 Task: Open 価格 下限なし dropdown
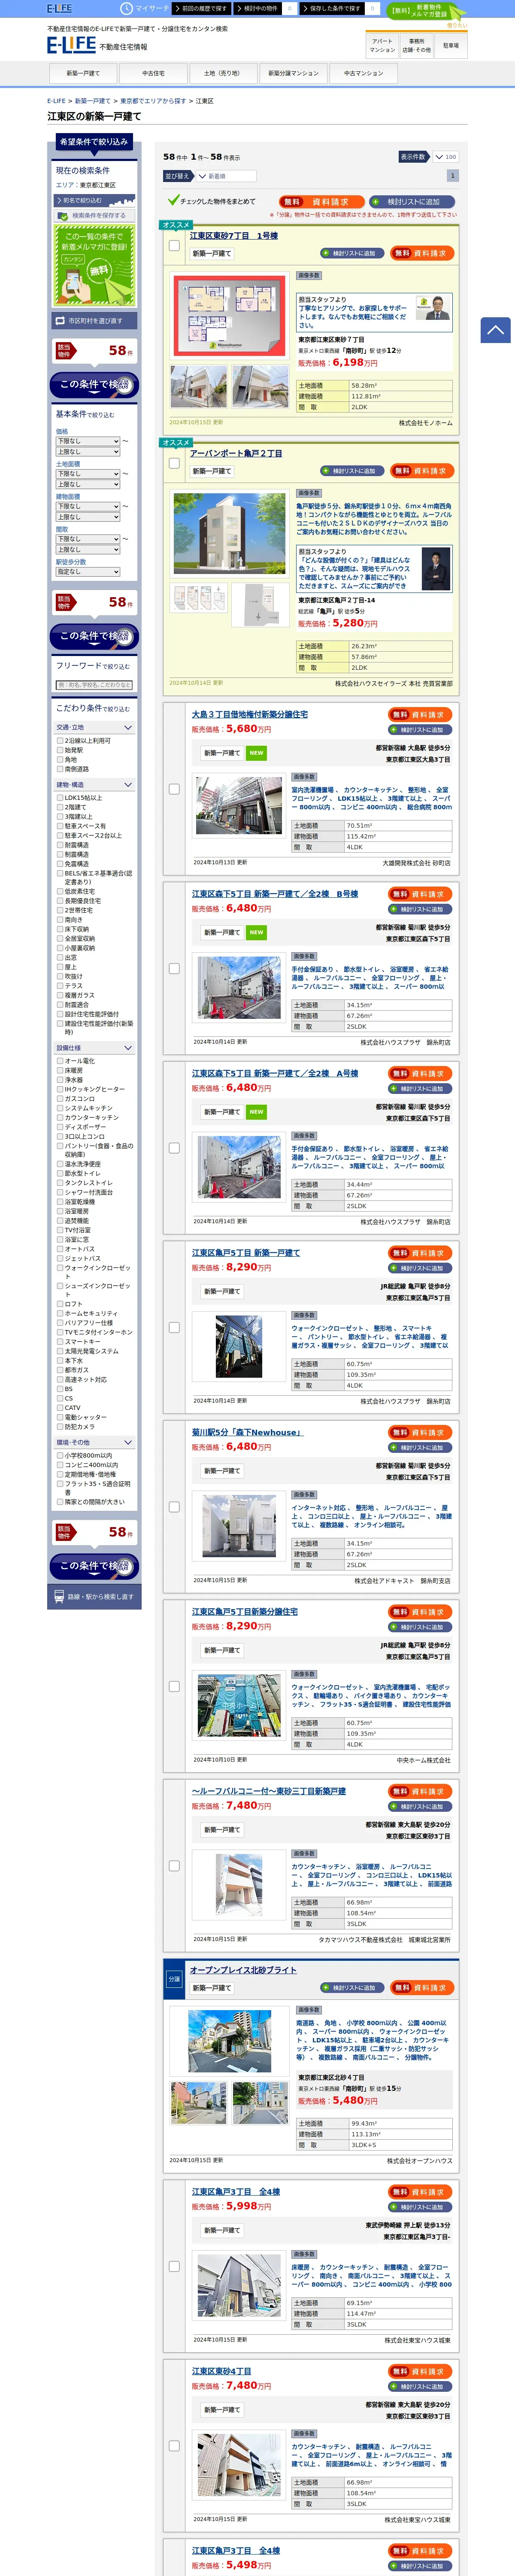pyautogui.click(x=88, y=441)
